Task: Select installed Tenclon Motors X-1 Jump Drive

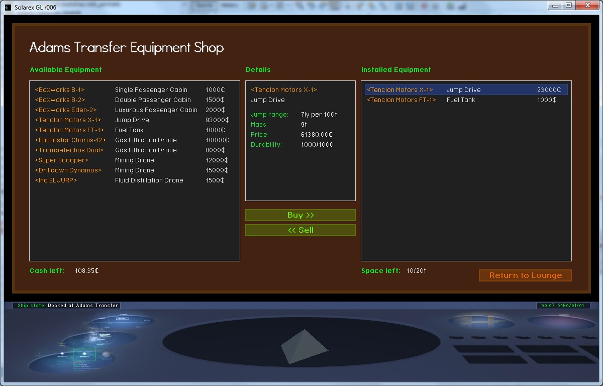Action: coord(462,90)
